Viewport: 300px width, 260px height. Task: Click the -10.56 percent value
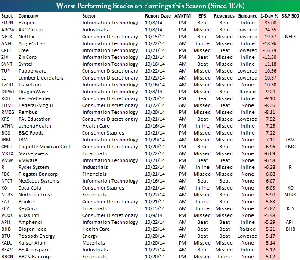[269, 71]
